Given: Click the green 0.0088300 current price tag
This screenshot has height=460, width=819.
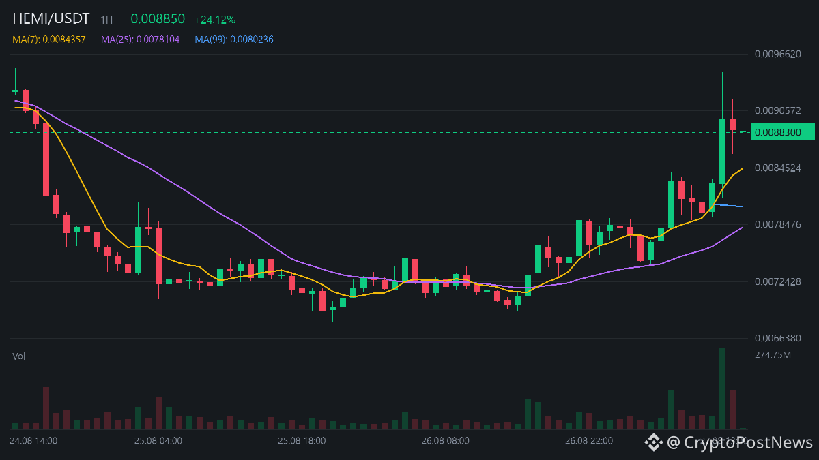Looking at the screenshot, I should click(783, 132).
